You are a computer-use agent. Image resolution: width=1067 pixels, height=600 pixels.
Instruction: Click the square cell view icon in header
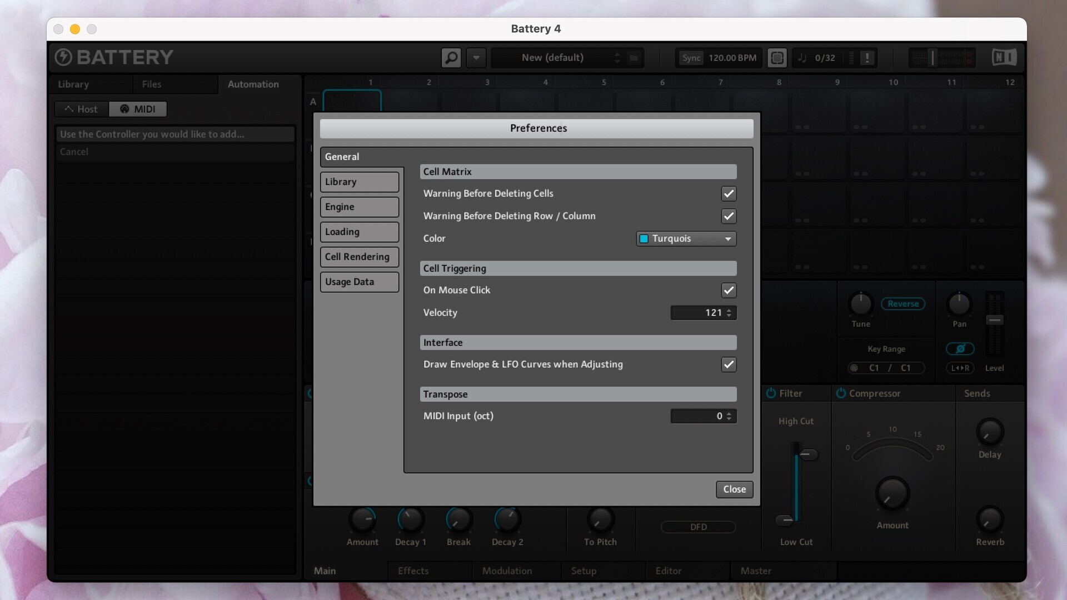[777, 58]
